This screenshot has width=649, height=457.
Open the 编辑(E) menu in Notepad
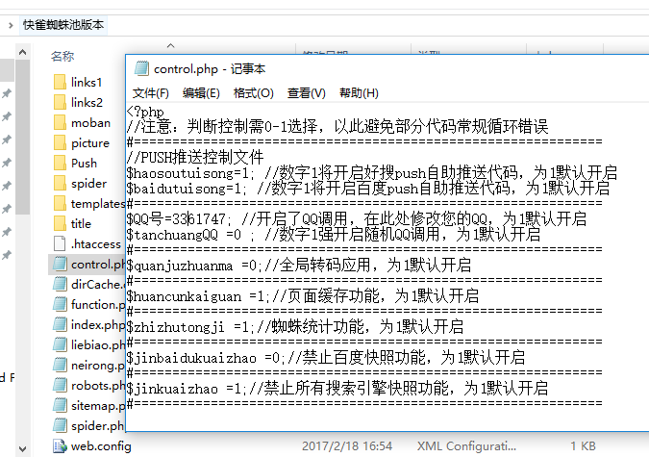click(201, 93)
